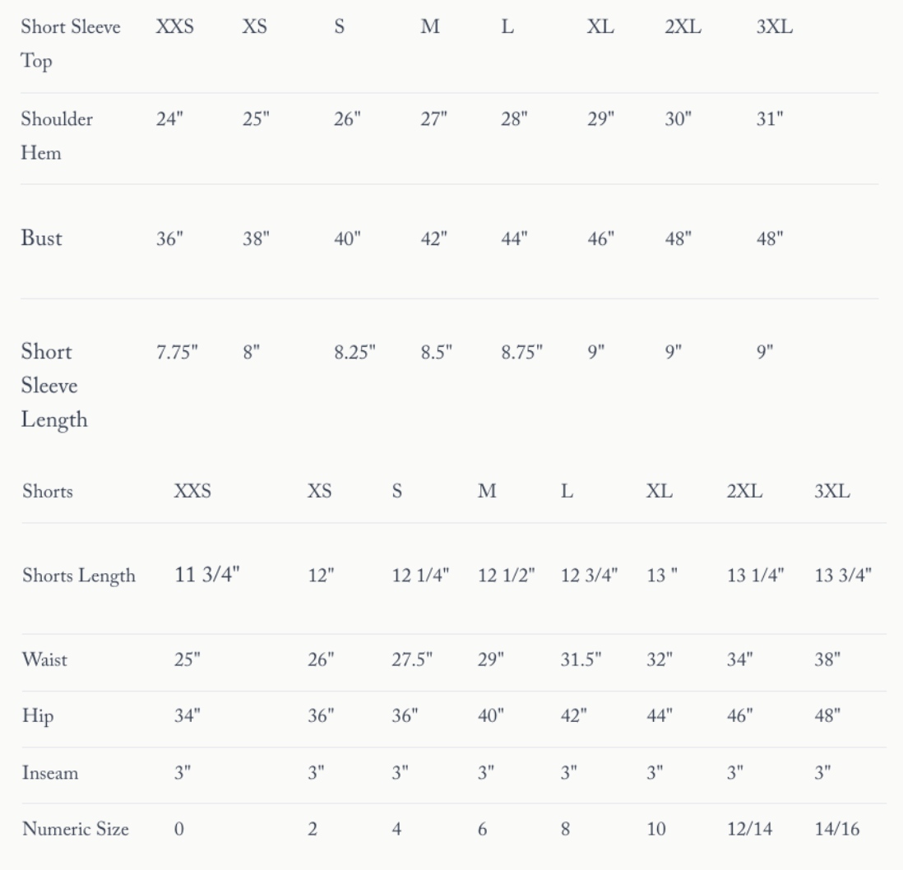Viewport: 903px width, 870px height.
Task: Select the 31.5" waist measurement
Action: (581, 660)
